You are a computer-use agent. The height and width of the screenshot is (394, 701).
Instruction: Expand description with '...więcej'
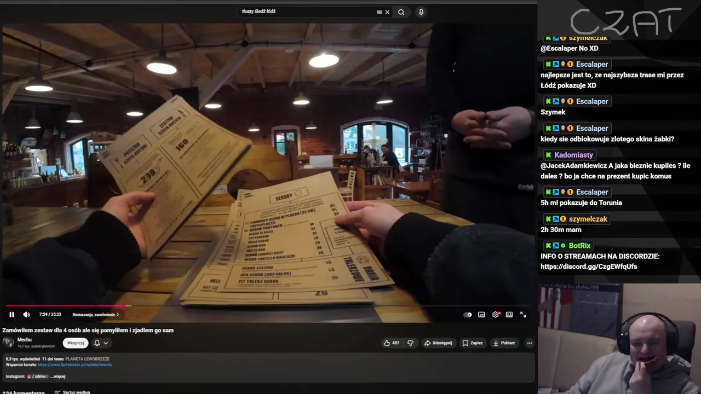point(58,376)
